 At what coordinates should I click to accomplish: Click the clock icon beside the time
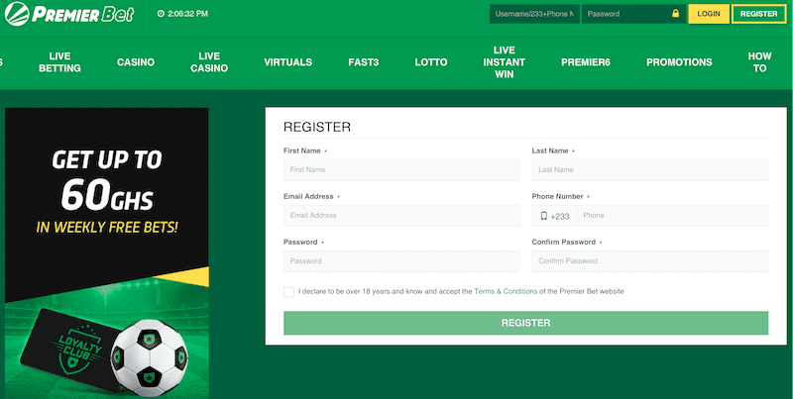point(161,14)
